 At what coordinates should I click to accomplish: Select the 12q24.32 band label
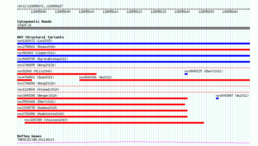tap(24, 25)
